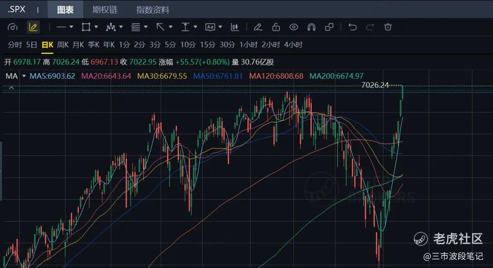
Task: Click the .SPX ticker symbol
Action: 16,10
